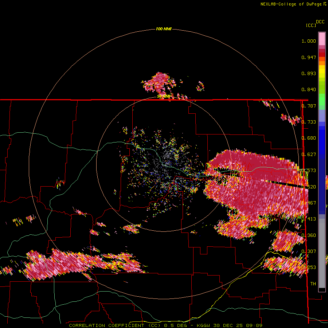Select the 0.680 scale value
Screen dimensions: 328x328
coord(309,138)
